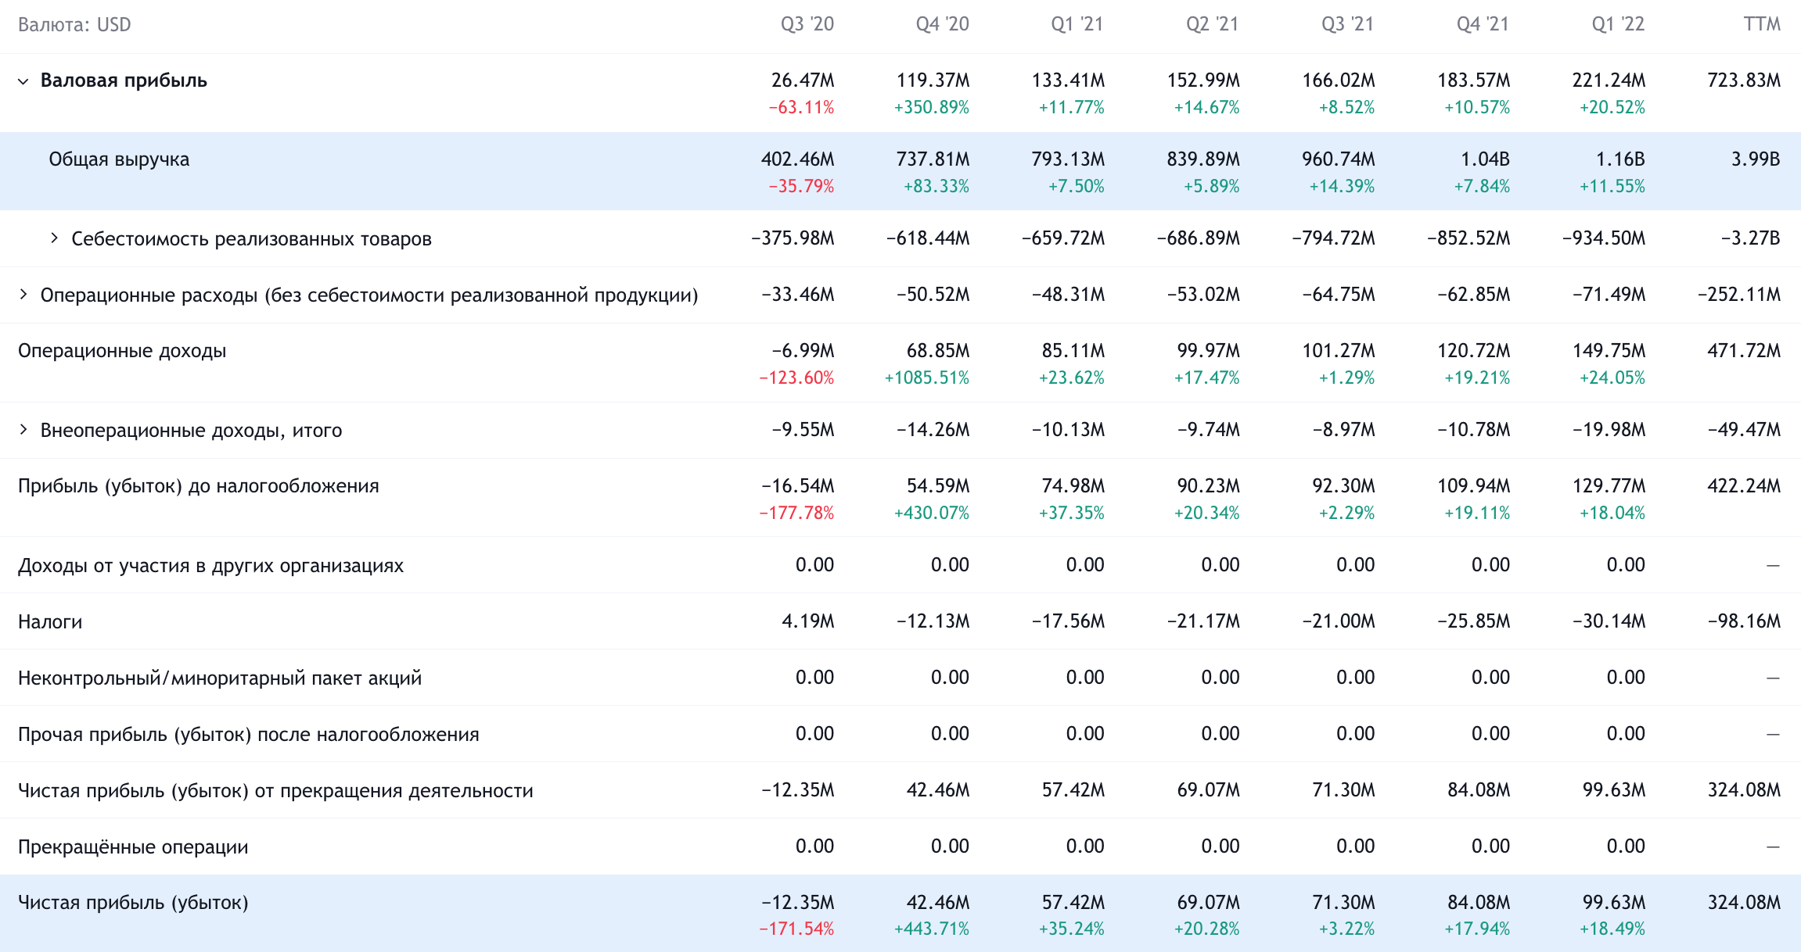Click the Q3 '21 column header
This screenshot has height=952, width=1801.
[x=1348, y=24]
